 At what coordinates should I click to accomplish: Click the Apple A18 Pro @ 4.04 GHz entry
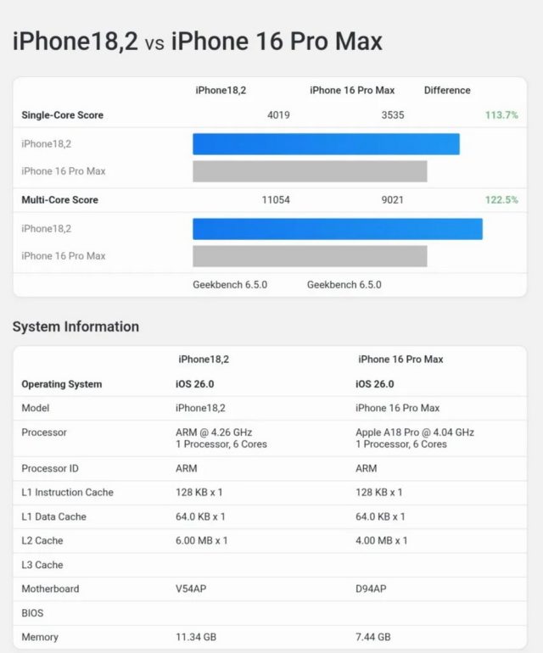(x=415, y=433)
